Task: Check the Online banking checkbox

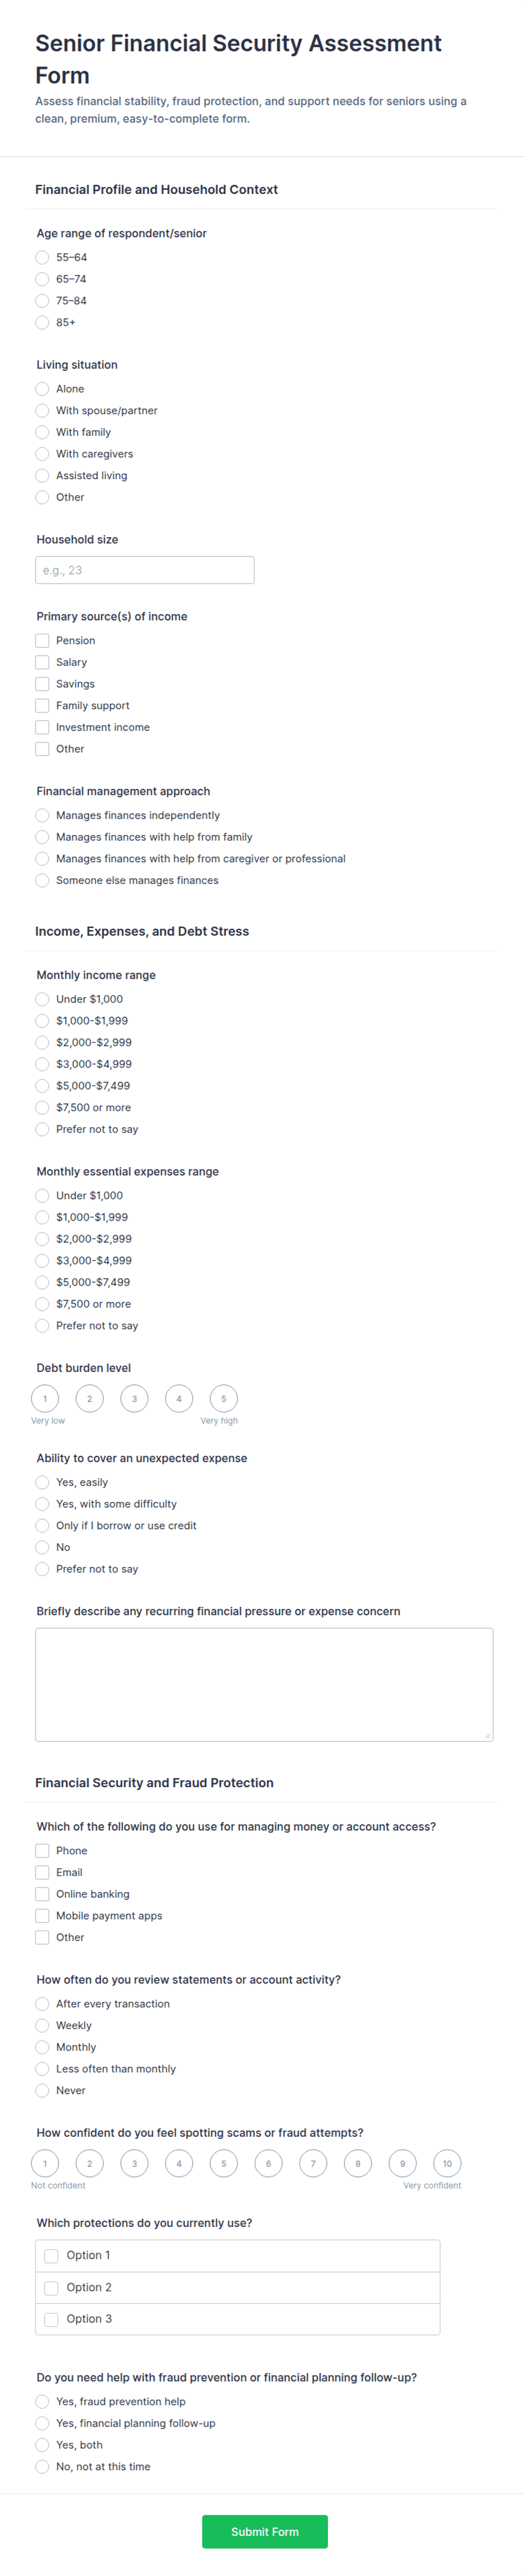Action: coord(42,1894)
